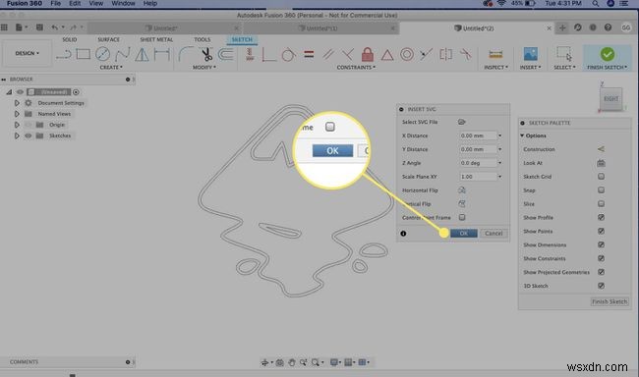
Task: Apply the Concentric constraint
Action: point(407,54)
